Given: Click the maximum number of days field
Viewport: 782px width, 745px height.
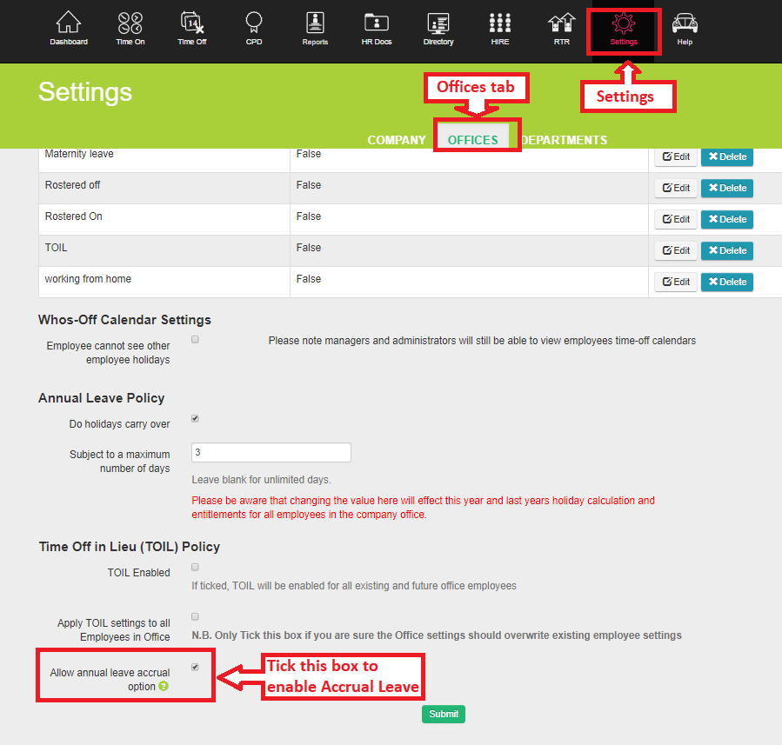Looking at the screenshot, I should click(271, 453).
